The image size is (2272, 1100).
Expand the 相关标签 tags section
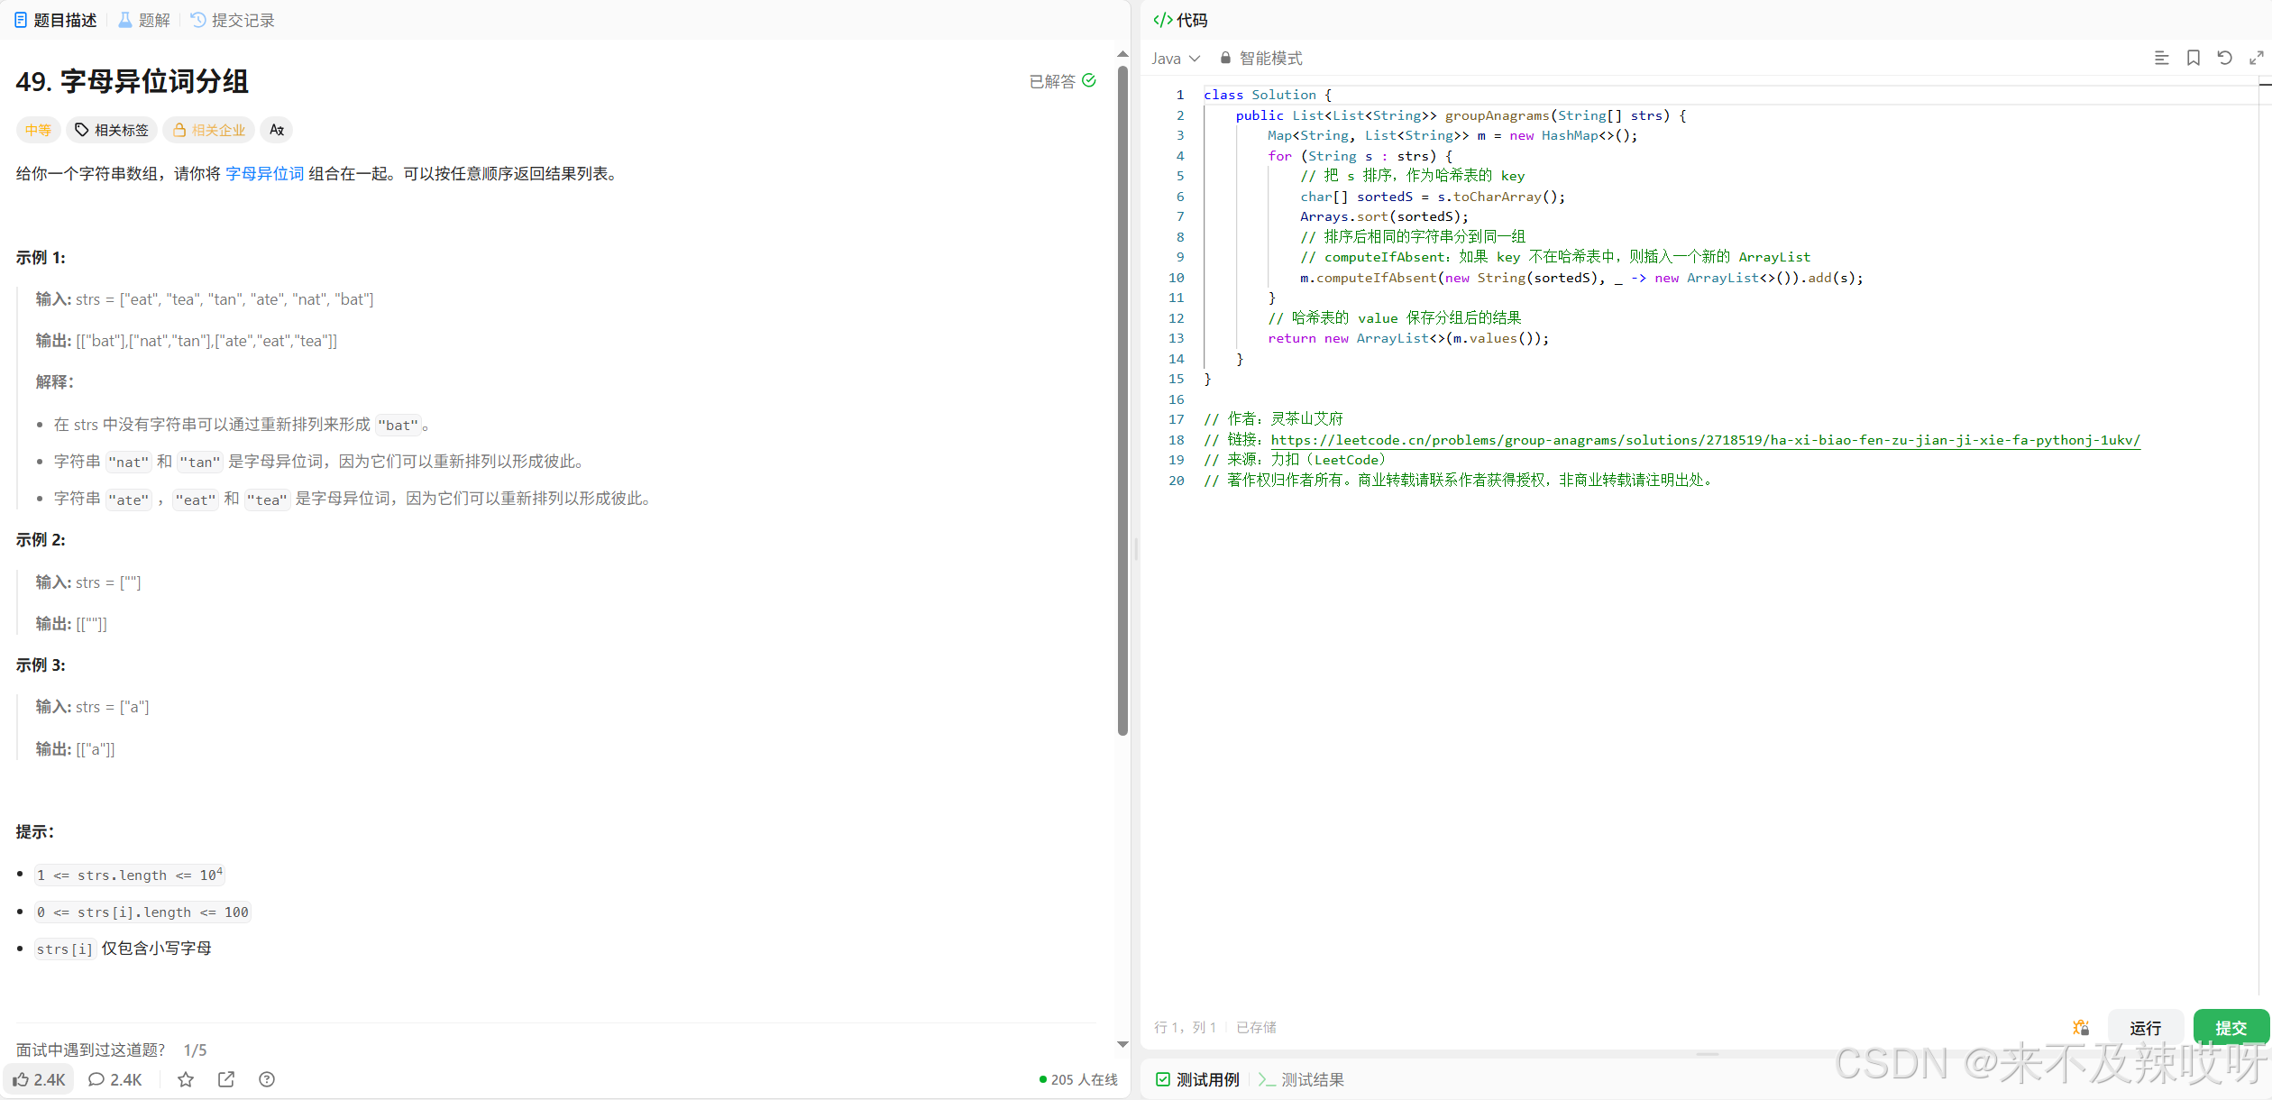[112, 130]
